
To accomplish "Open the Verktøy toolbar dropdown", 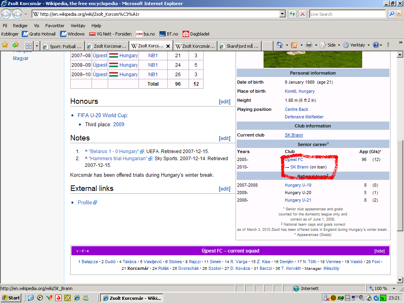I will (x=357, y=45).
